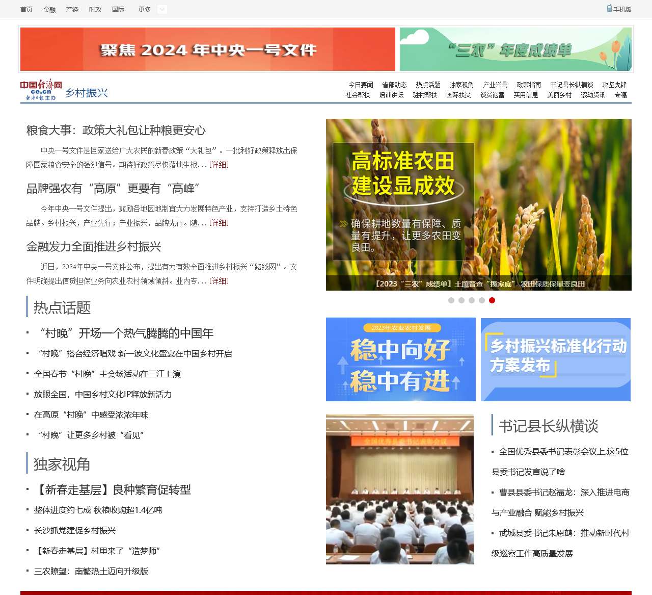The width and height of the screenshot is (652, 595).
Task: Open the "三农"年度成绩单 banner
Action: (x=515, y=49)
